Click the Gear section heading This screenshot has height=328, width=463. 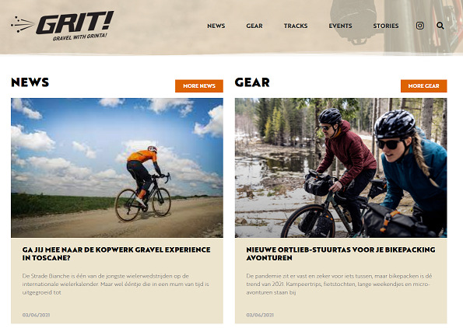point(252,82)
